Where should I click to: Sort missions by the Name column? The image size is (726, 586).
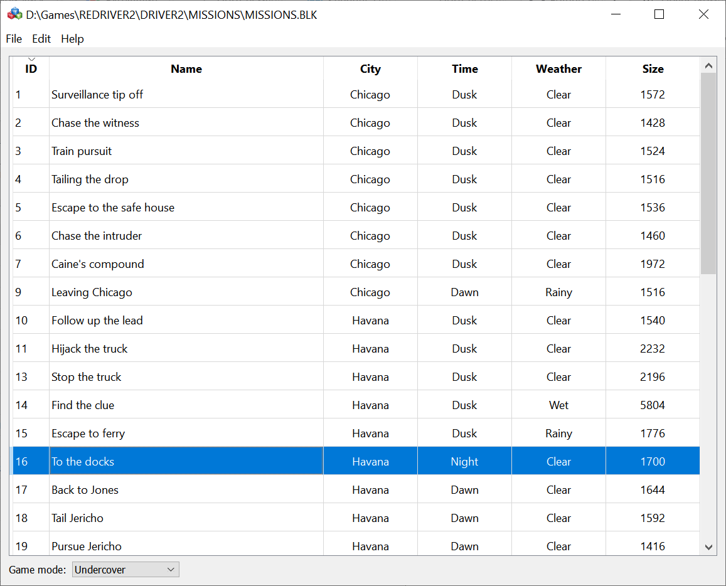pos(186,69)
